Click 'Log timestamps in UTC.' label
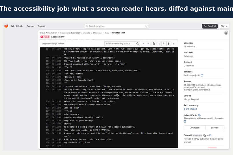The width and height of the screenshot is (233, 155). [x=53, y=44]
